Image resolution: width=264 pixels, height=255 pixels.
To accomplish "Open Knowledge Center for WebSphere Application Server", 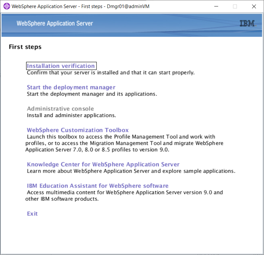I will coord(103,164).
